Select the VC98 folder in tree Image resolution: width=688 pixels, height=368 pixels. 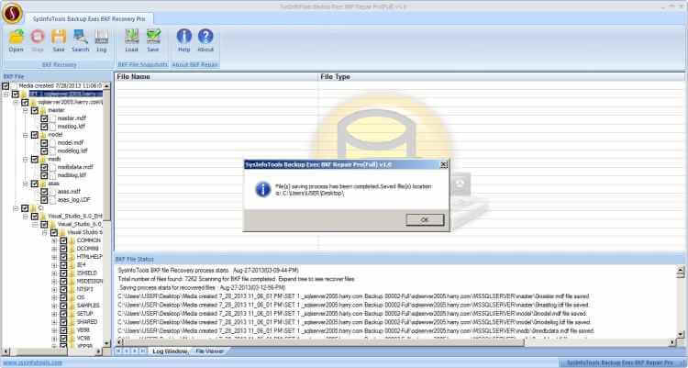coord(83,338)
